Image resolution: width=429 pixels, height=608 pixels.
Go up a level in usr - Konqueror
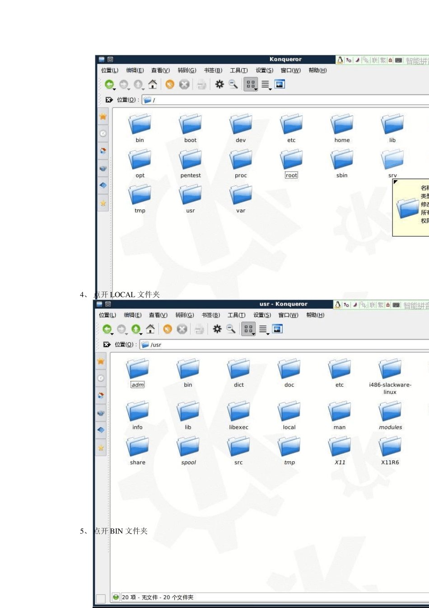tap(135, 329)
